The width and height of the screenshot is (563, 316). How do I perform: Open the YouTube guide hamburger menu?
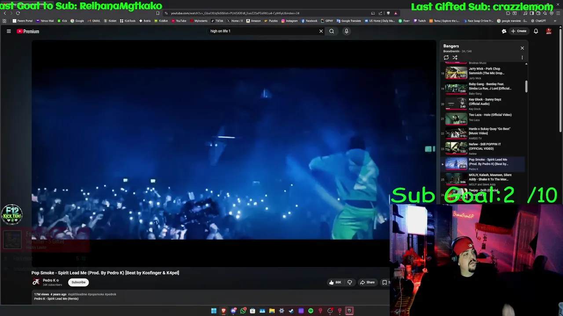coord(8,31)
